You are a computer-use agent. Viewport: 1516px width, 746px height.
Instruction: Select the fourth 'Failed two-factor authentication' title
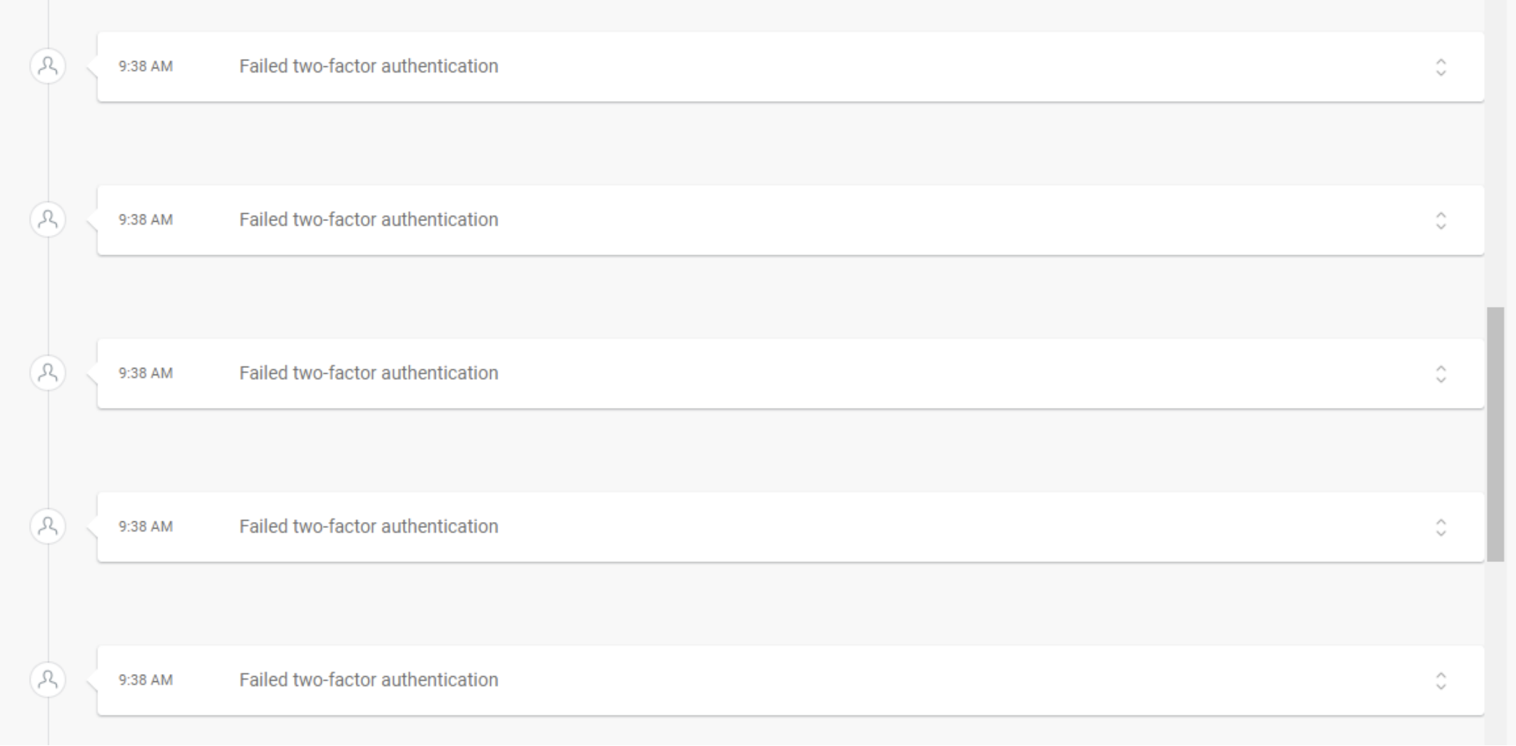tap(369, 526)
